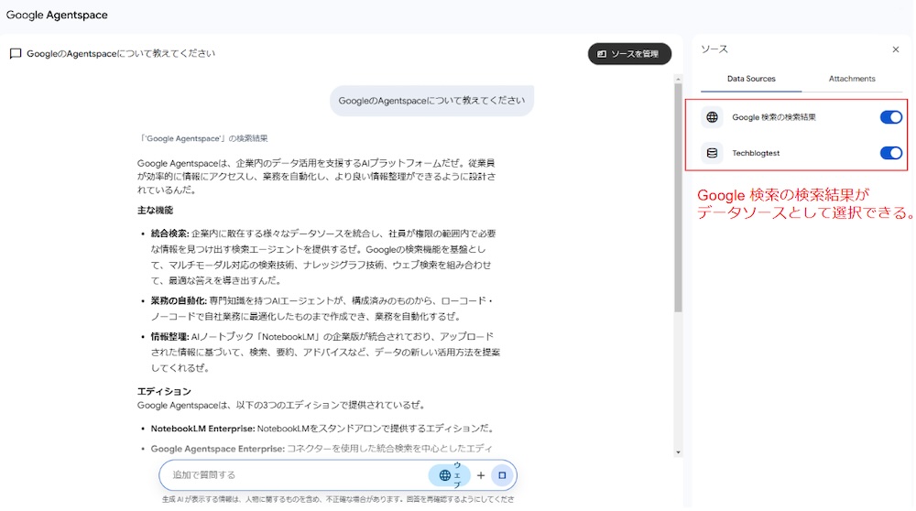Click globe icon for Google 検索の検索結果
916x511 pixels.
pyautogui.click(x=712, y=117)
